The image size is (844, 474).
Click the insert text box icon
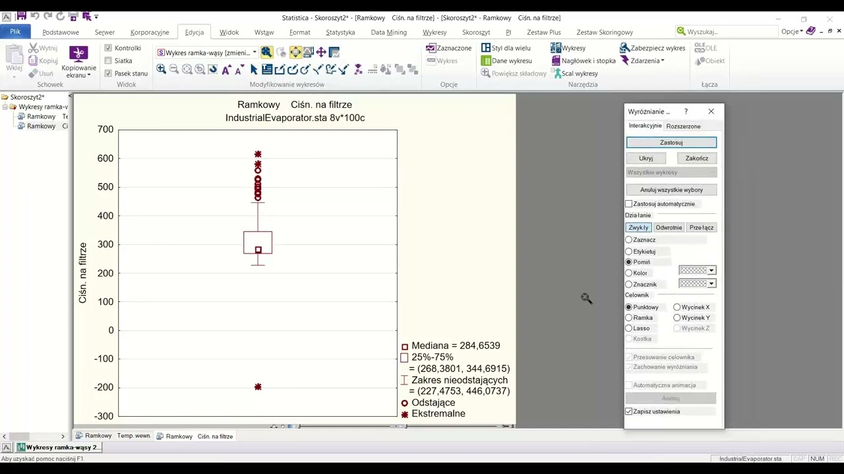point(267,69)
